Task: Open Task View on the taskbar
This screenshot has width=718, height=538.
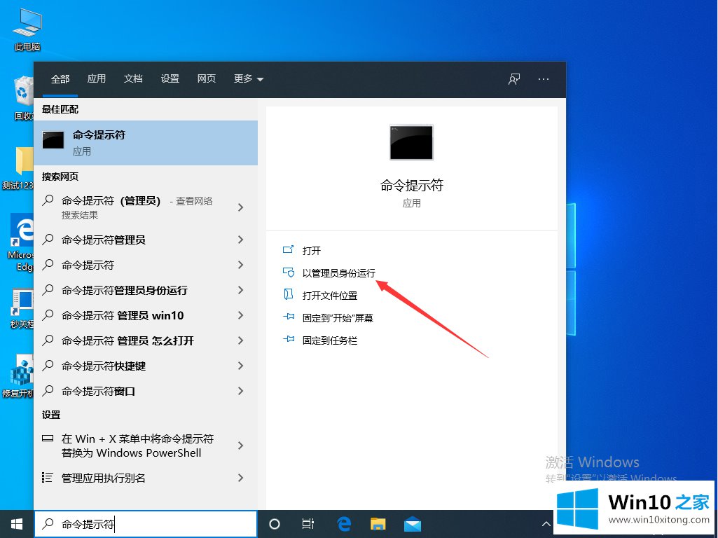Action: [308, 523]
